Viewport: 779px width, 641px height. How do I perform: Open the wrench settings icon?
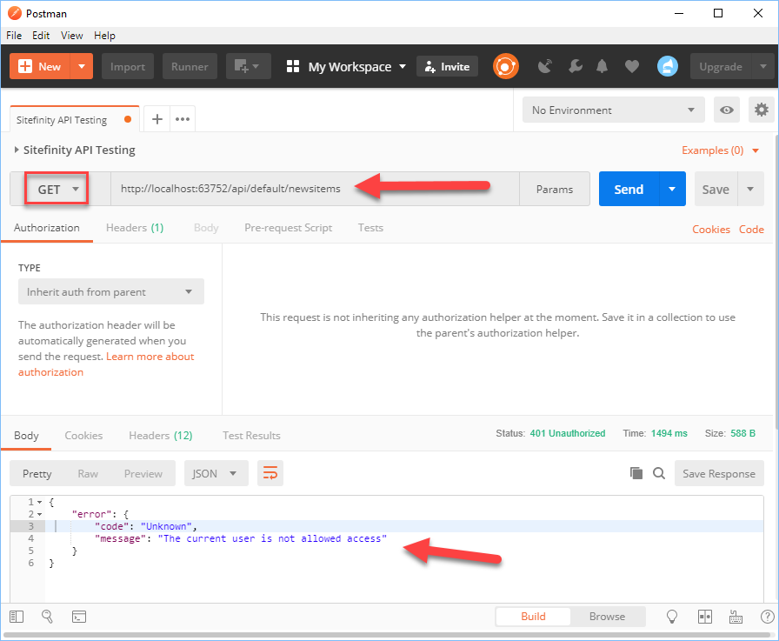(575, 66)
